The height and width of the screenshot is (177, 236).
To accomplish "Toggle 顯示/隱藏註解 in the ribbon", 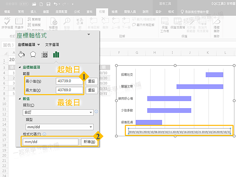I will [144, 19].
